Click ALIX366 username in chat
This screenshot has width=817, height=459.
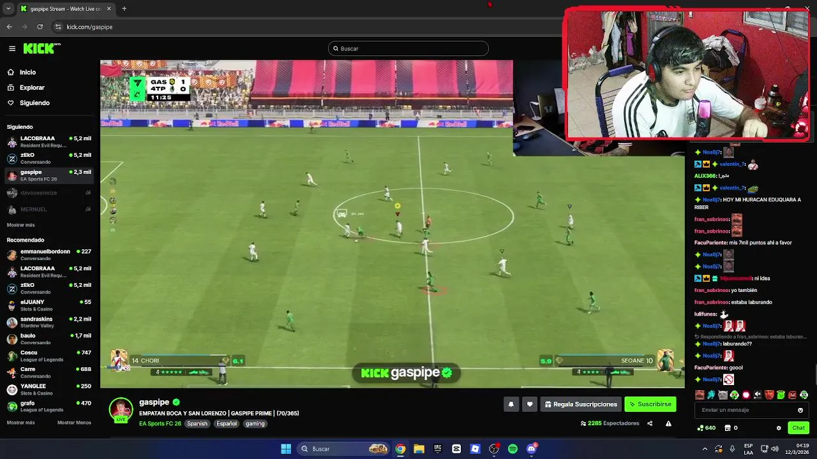click(705, 176)
